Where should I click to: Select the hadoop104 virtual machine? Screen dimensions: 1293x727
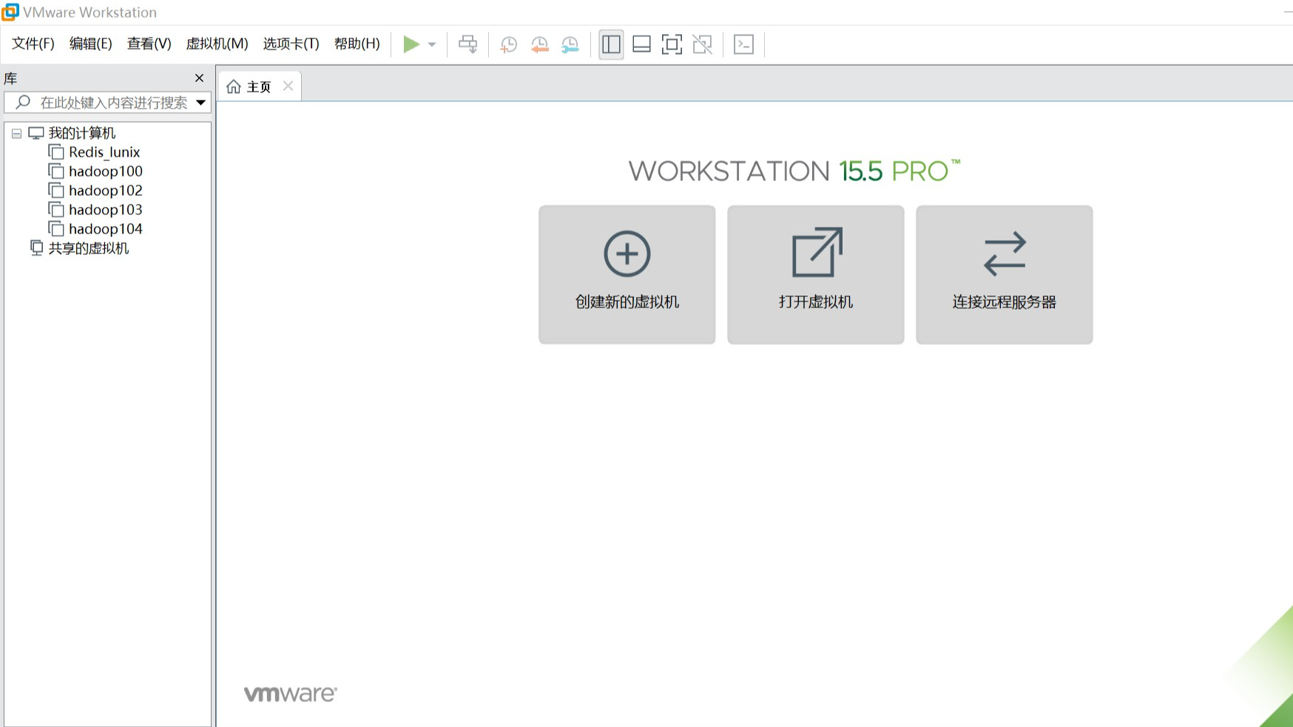coord(105,229)
